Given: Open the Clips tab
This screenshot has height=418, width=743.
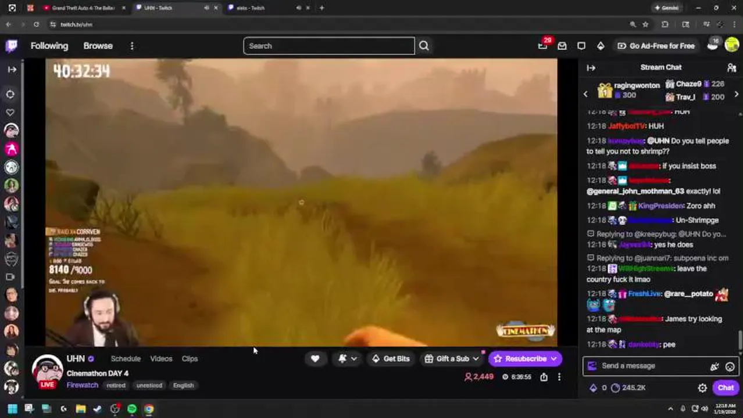Looking at the screenshot, I should coord(190,359).
